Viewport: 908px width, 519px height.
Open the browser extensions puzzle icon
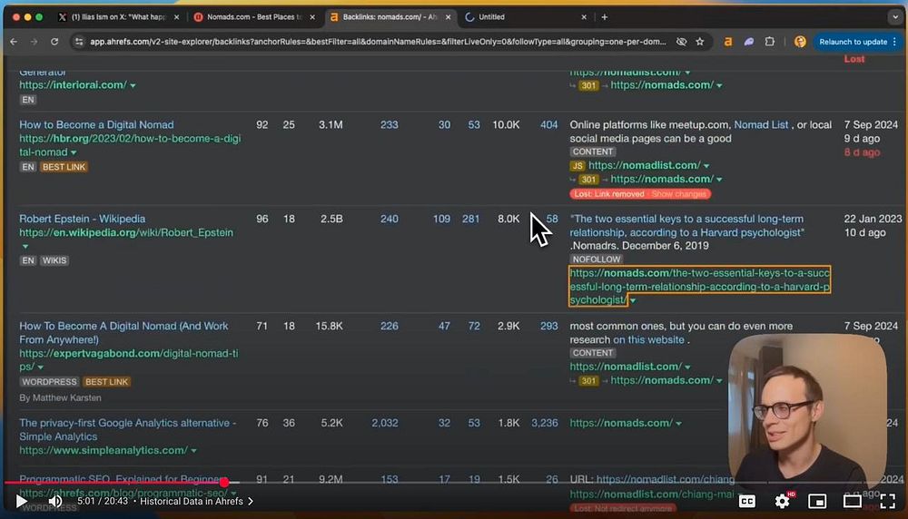pyautogui.click(x=770, y=42)
